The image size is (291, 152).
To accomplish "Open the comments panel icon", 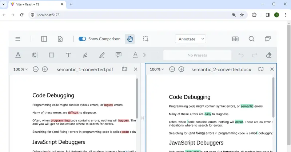I will 268,39.
